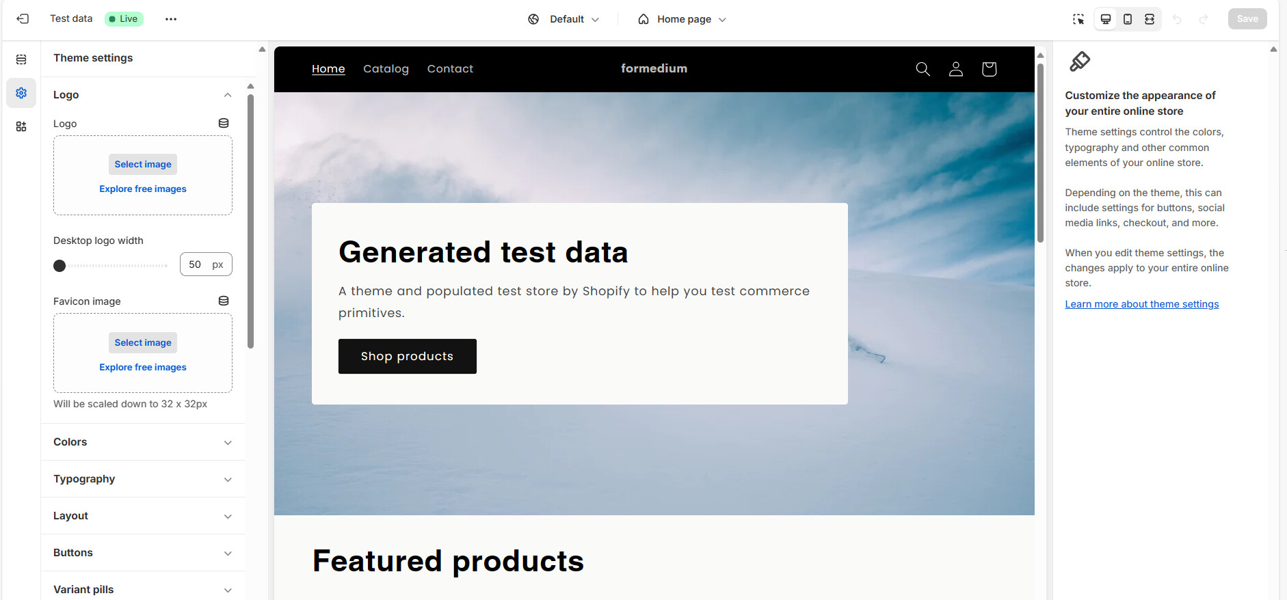
Task: Open the Sections panel icon in sidebar
Action: pos(21,59)
